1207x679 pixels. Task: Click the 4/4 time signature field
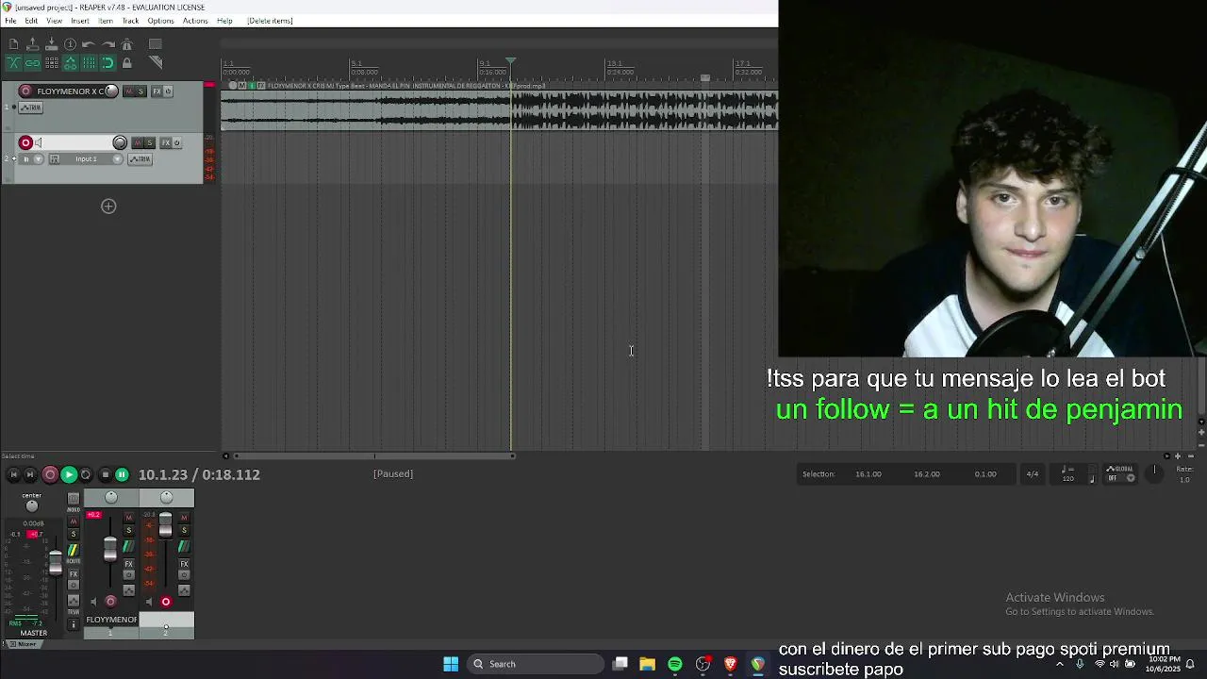(1033, 474)
